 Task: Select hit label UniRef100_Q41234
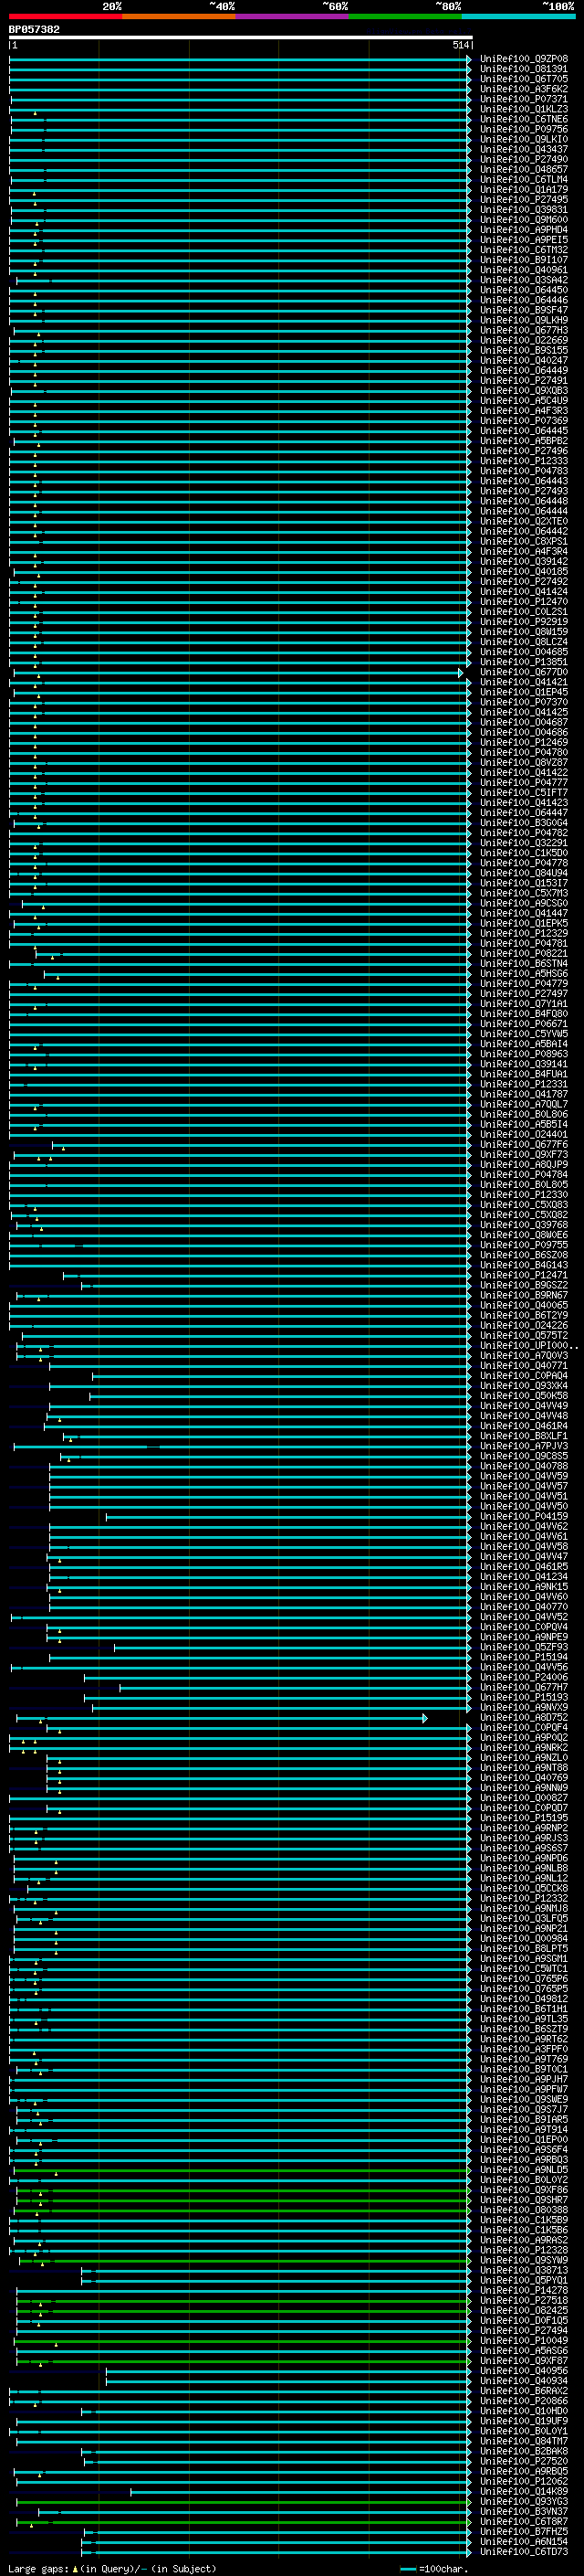pyautogui.click(x=524, y=1577)
